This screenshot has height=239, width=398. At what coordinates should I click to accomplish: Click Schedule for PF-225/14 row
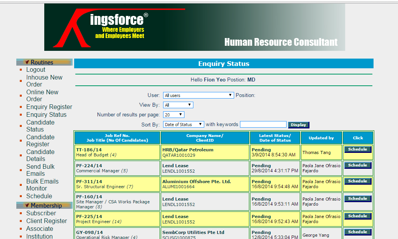(x=358, y=216)
